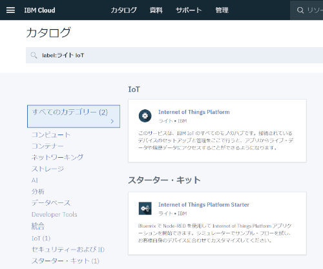Click the IoT section heading
323x269 pixels.
(134, 89)
